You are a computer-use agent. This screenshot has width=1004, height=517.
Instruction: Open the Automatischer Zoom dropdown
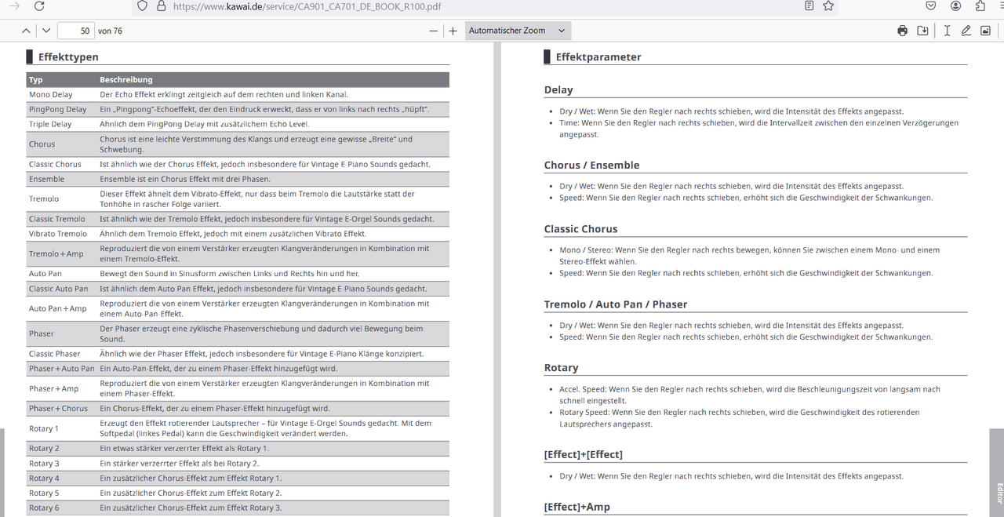517,31
